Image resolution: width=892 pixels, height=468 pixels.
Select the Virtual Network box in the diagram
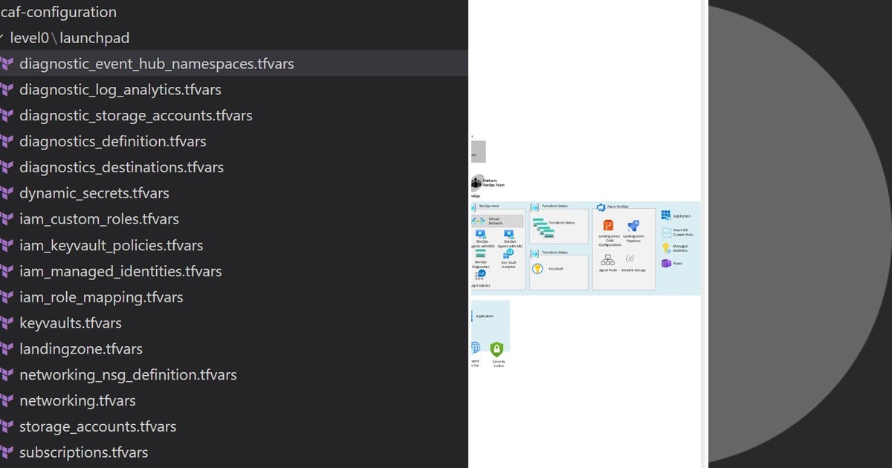click(497, 221)
